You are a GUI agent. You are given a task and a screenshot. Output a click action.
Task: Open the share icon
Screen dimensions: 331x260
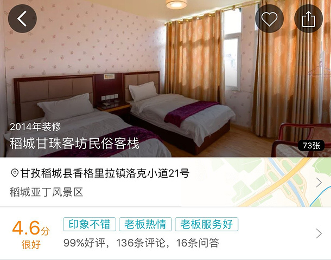[x=308, y=18]
